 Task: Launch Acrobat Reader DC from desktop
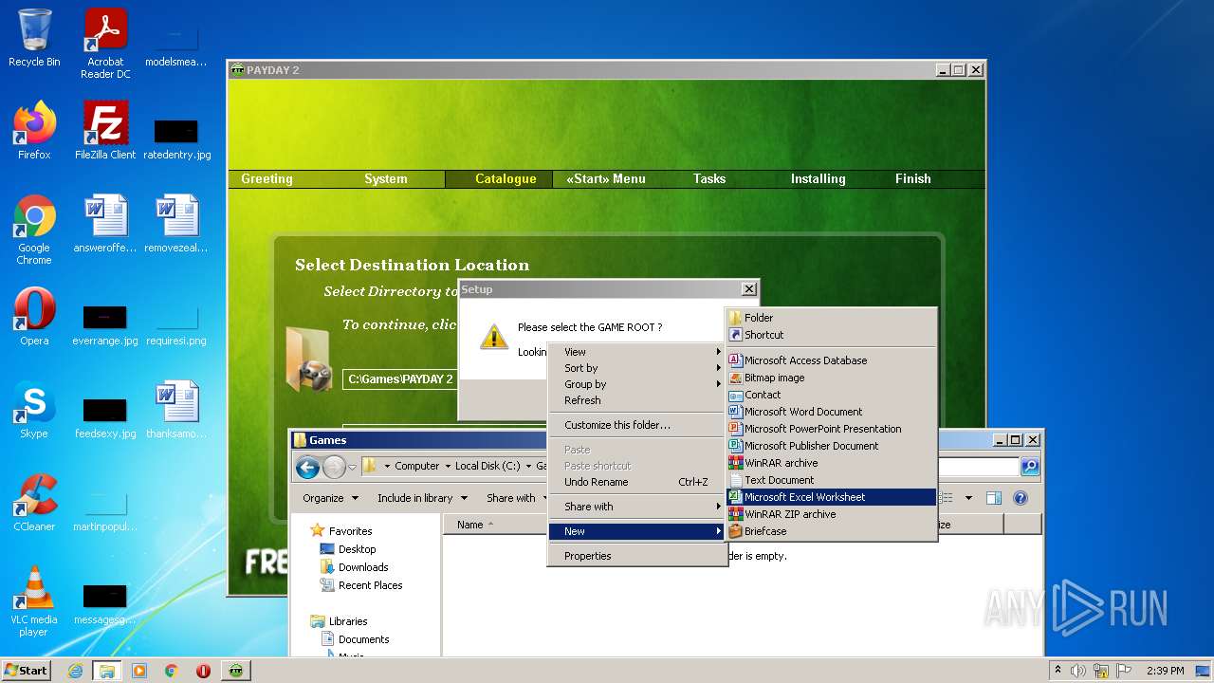(105, 45)
